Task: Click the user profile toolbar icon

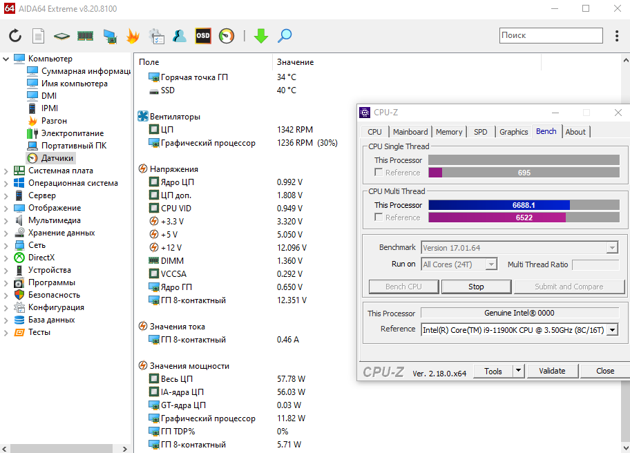Action: [x=179, y=36]
